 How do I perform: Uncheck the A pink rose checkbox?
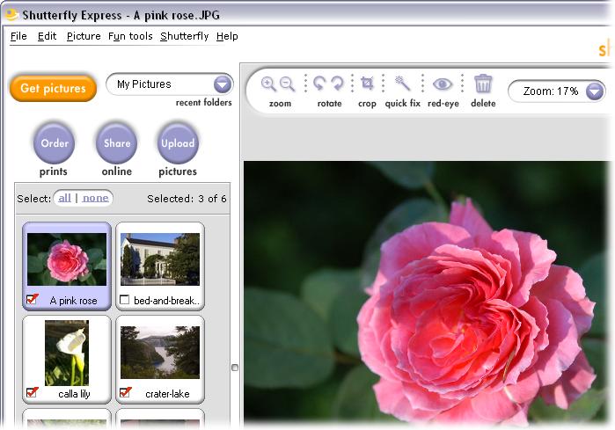pos(33,300)
